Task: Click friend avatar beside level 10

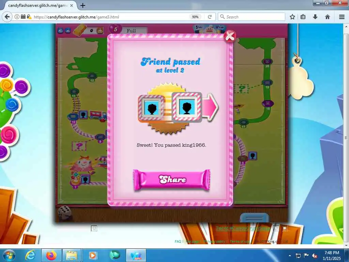Action: point(84,115)
